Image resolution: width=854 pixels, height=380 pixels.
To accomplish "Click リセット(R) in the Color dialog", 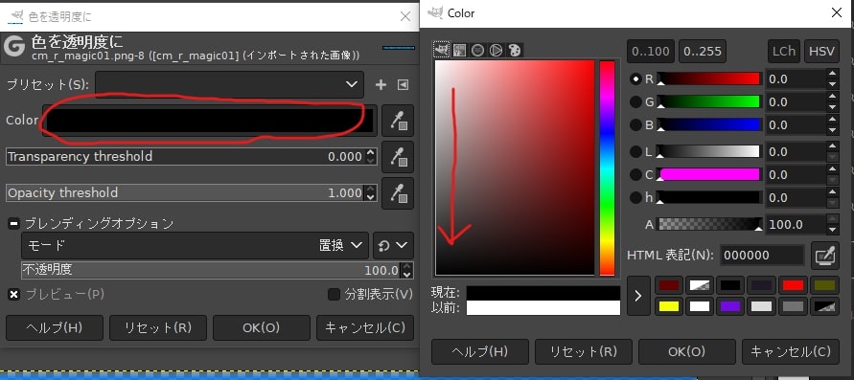I will tap(584, 351).
